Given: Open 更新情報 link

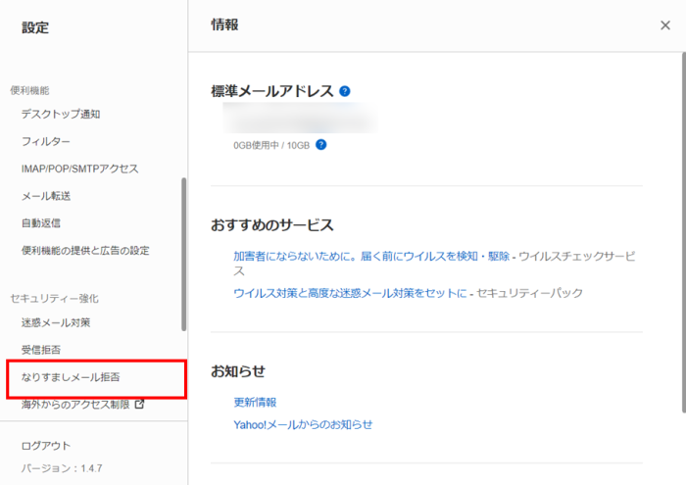Looking at the screenshot, I should point(255,402).
